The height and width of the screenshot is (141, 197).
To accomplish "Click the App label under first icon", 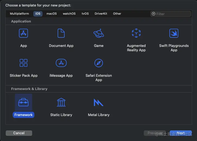I will click(24, 46).
